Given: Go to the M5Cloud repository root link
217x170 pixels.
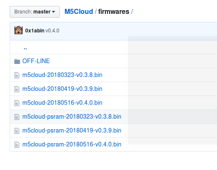Looking at the screenshot, I should click(x=79, y=12).
